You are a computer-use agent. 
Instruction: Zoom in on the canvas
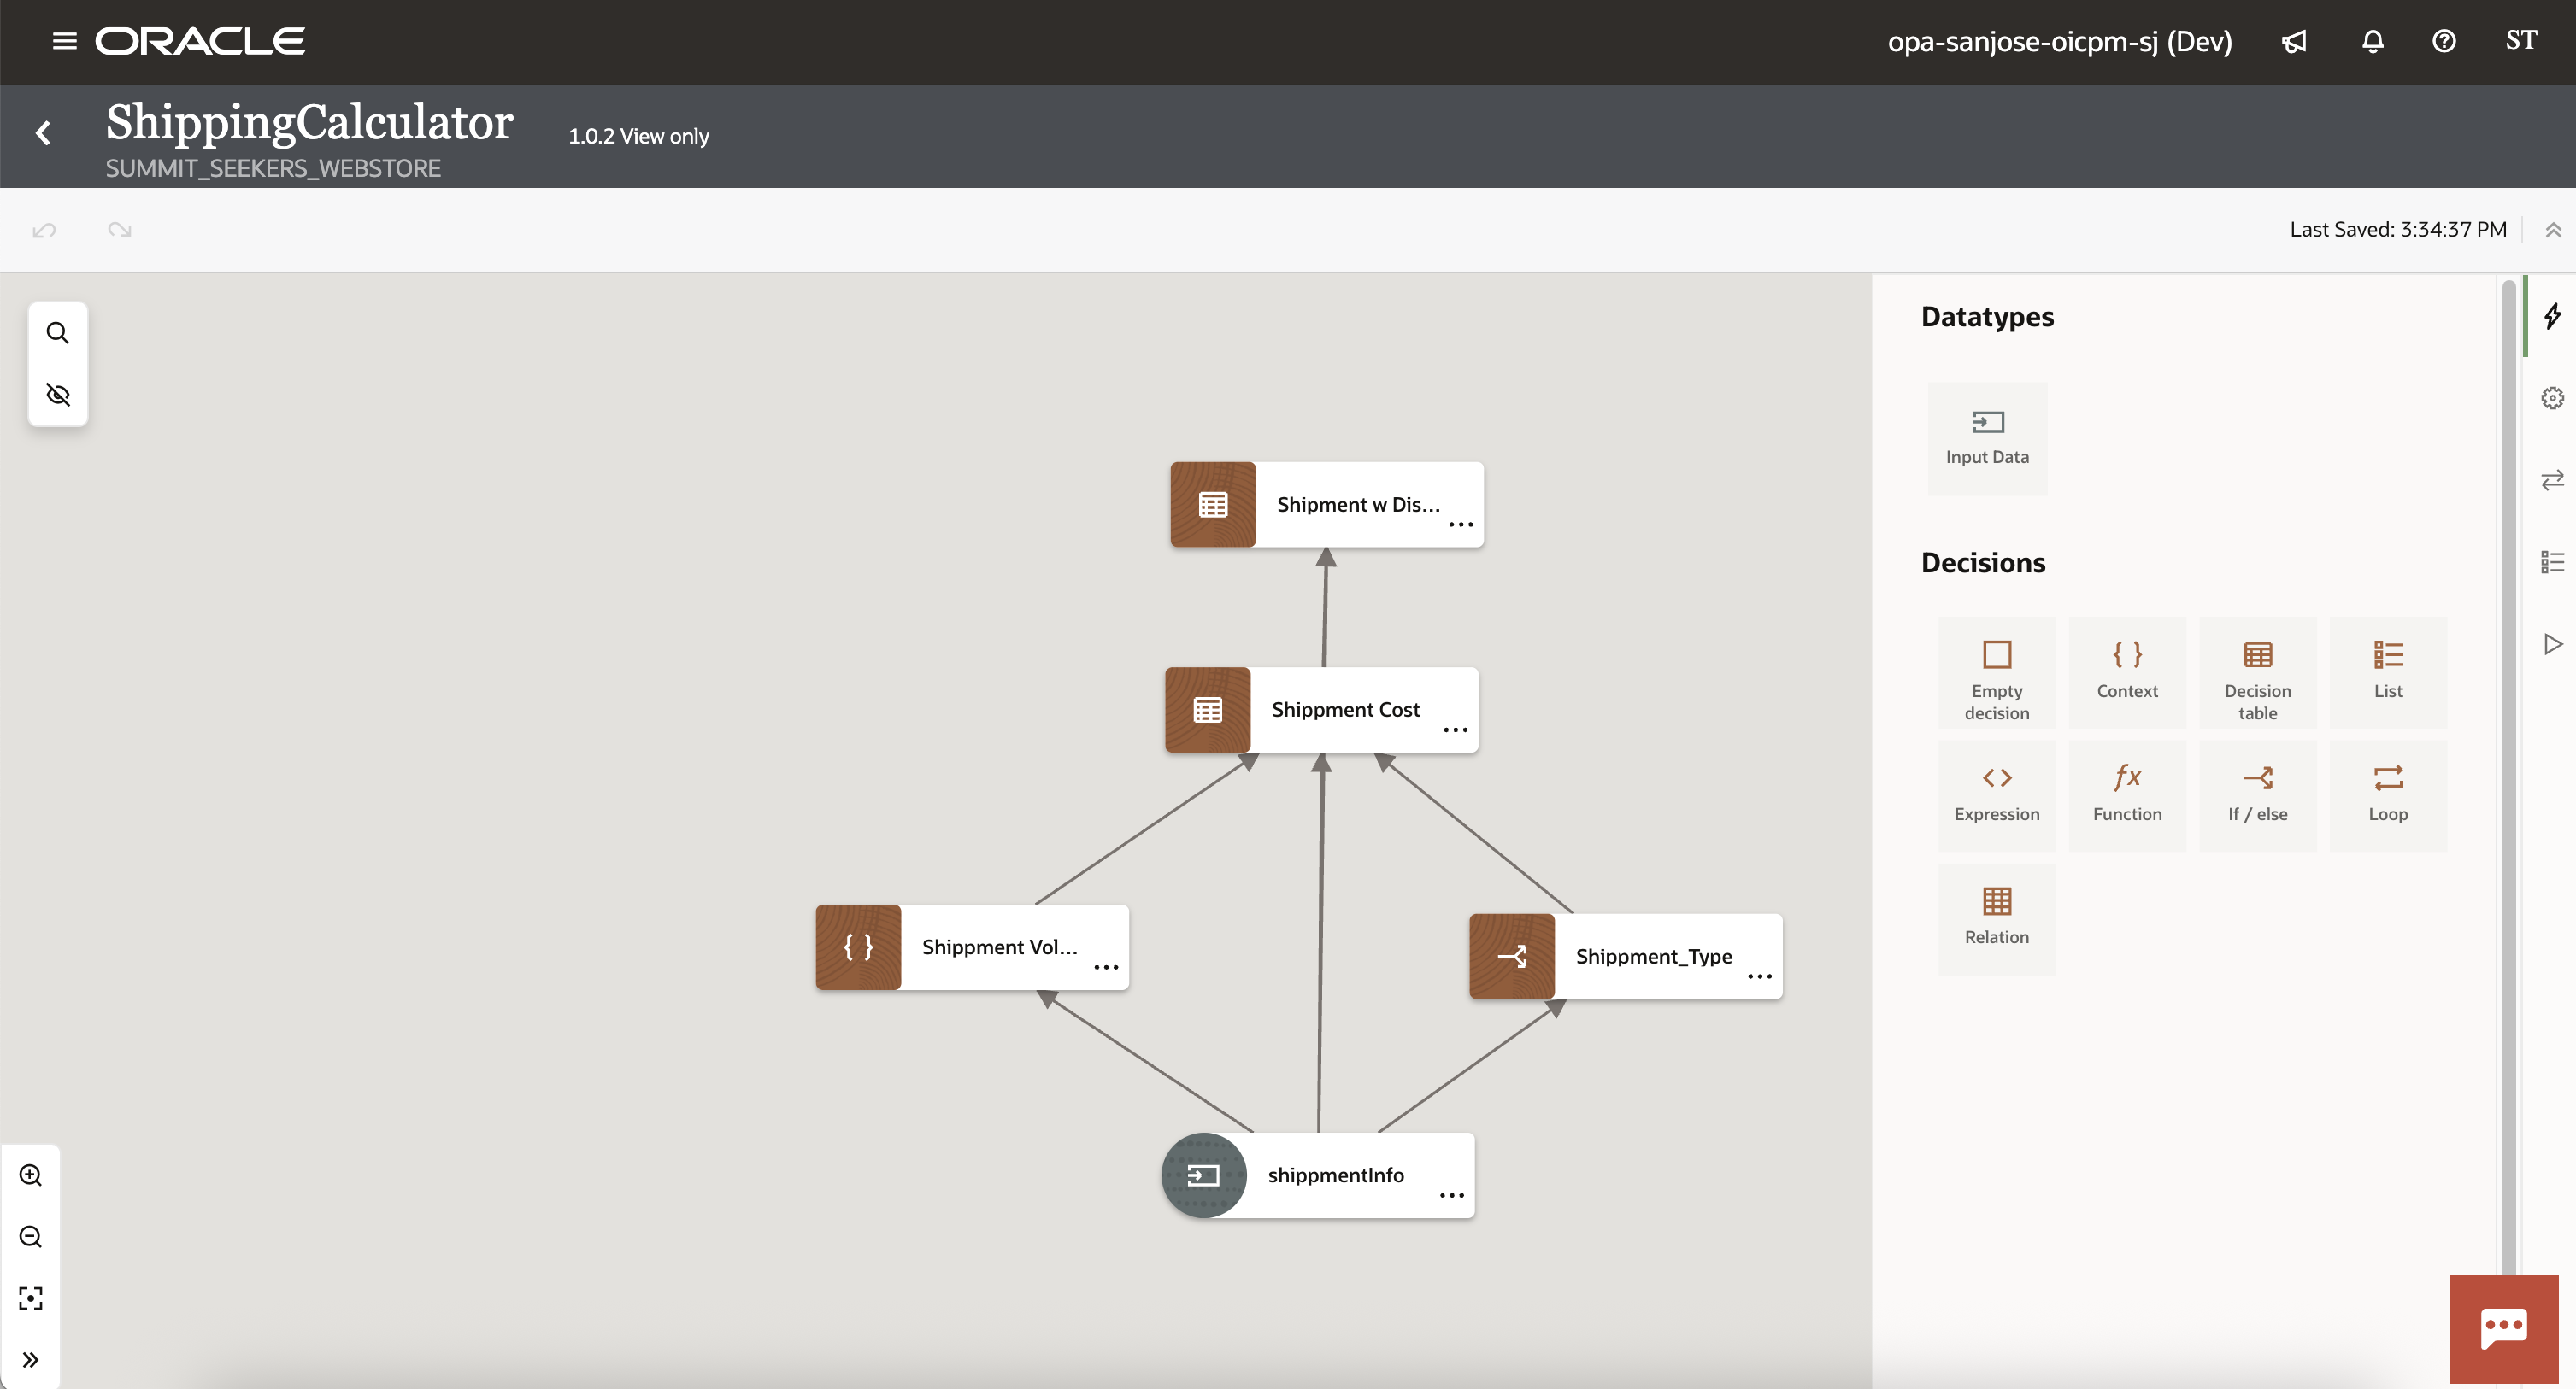point(31,1175)
